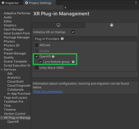The width and height of the screenshot is (139, 129).
Task: Click the search magnifier icon
Action: (x=65, y=8)
